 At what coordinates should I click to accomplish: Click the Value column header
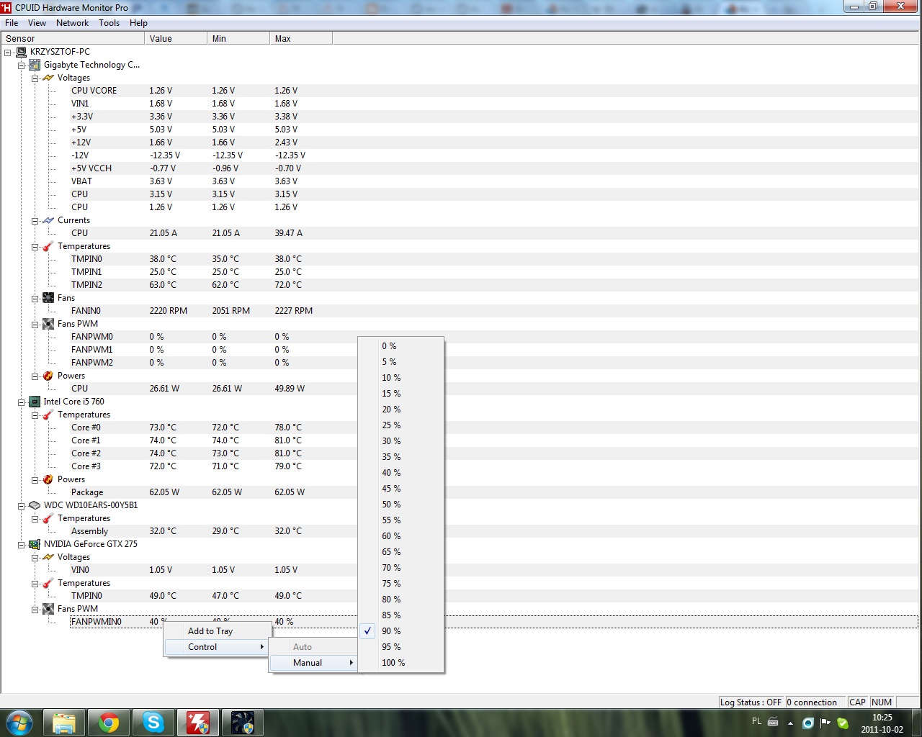pyautogui.click(x=176, y=39)
